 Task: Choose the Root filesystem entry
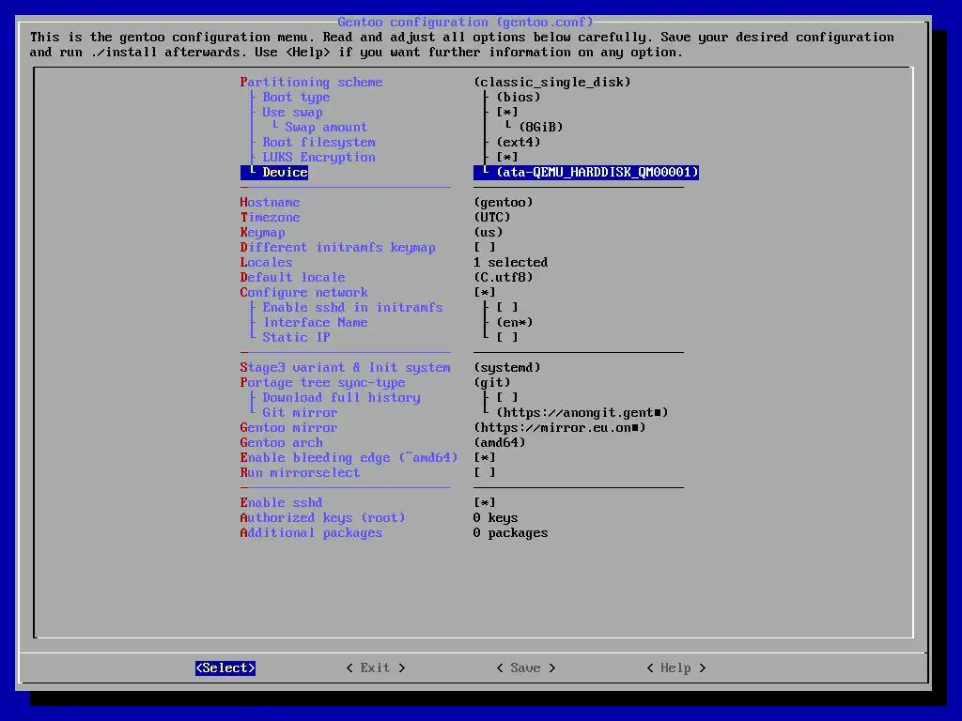(x=319, y=143)
